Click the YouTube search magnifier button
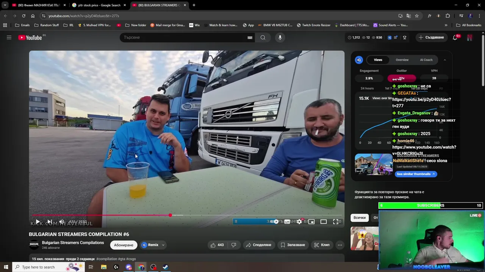Screen dimensions: 485x272 tap(263, 37)
